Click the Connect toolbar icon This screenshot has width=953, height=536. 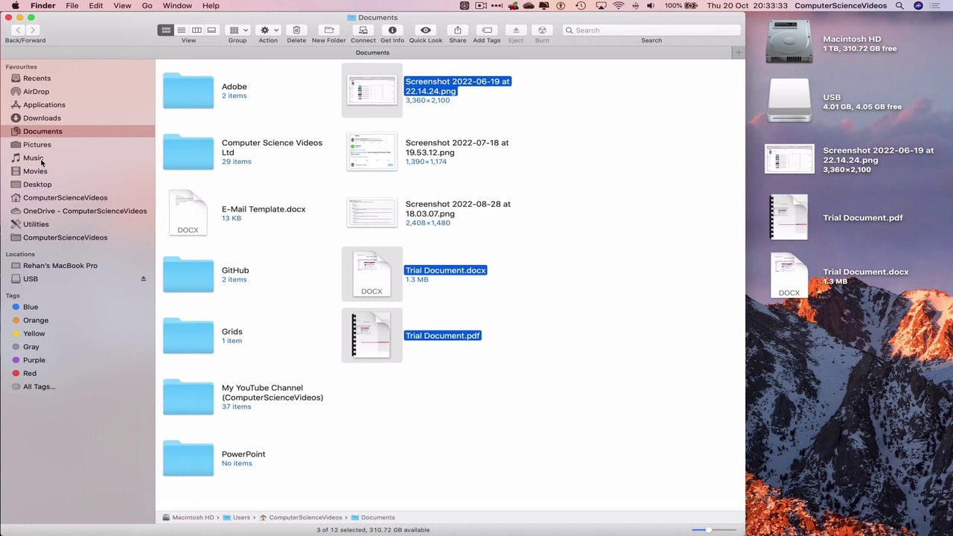pyautogui.click(x=363, y=31)
